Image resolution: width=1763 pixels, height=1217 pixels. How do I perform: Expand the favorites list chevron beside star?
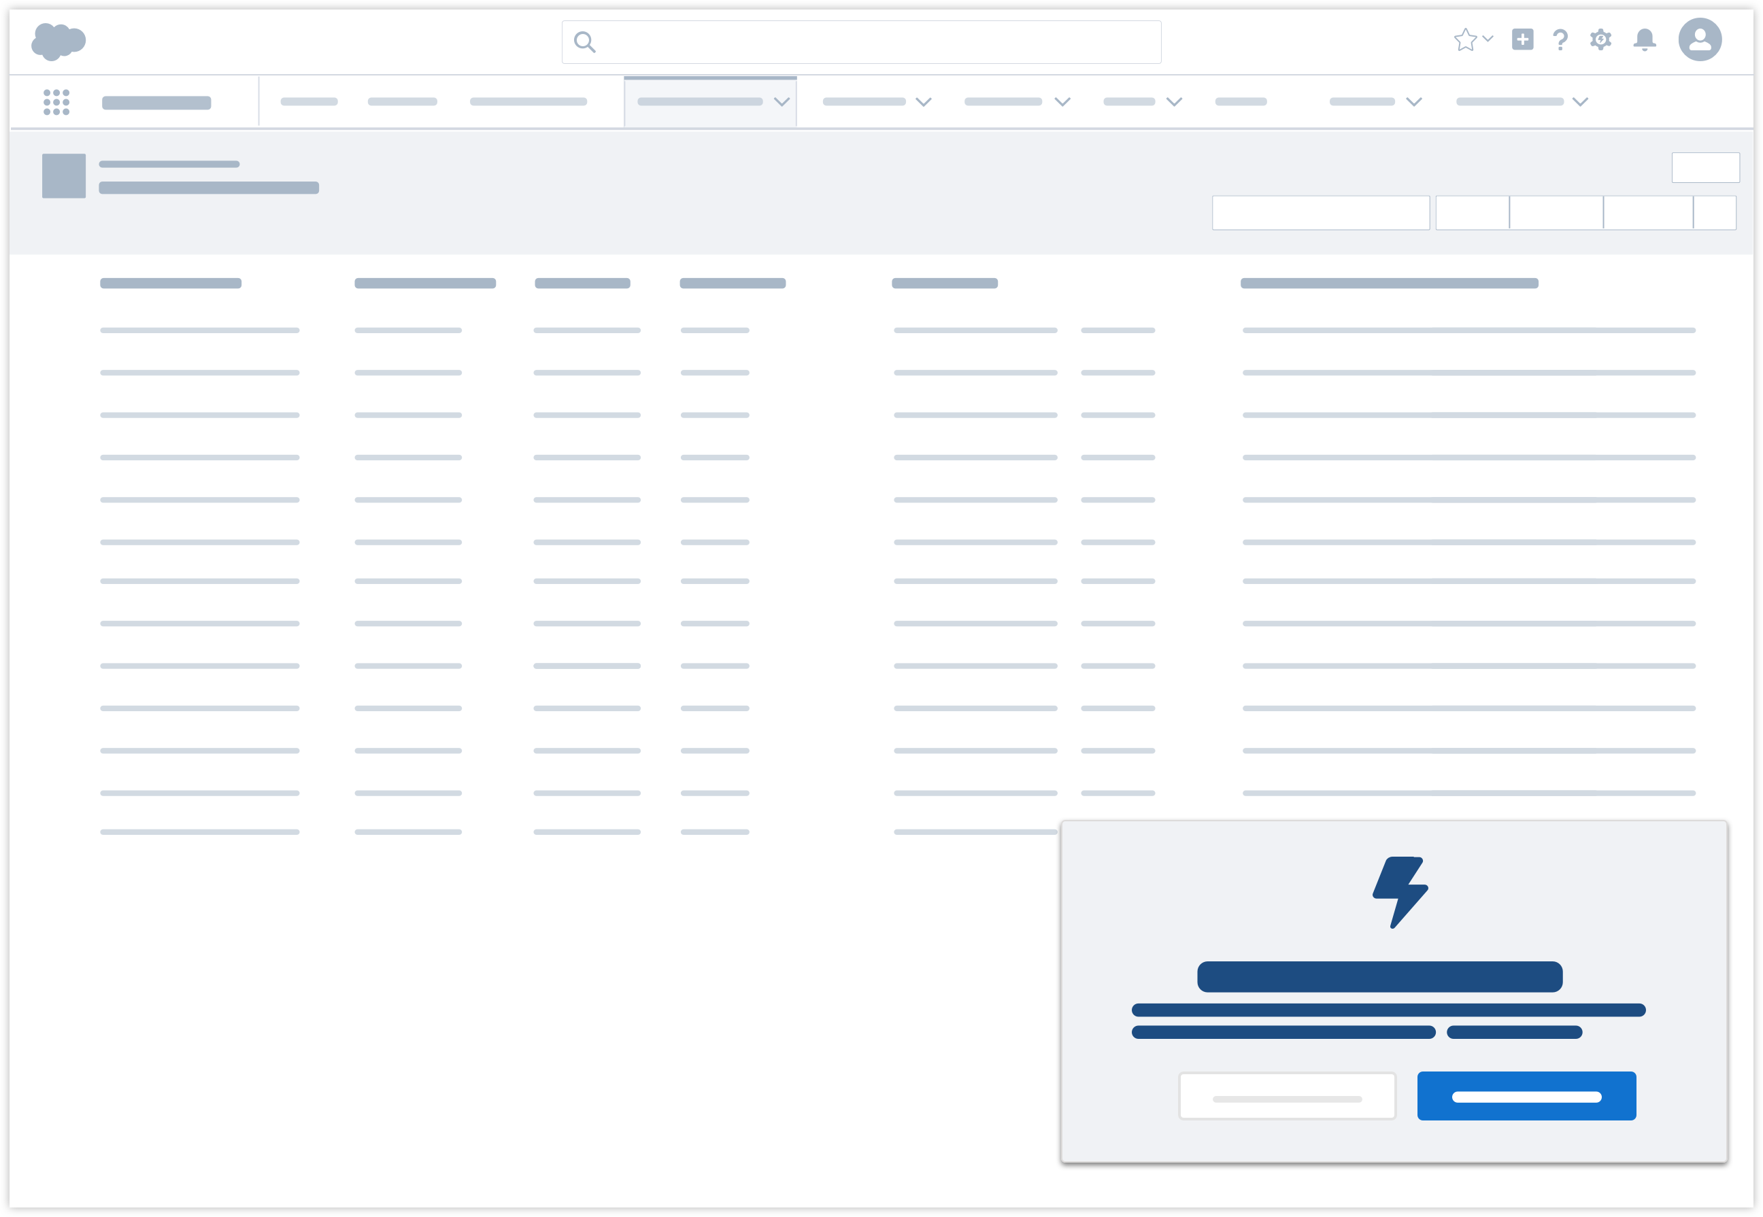(x=1488, y=38)
